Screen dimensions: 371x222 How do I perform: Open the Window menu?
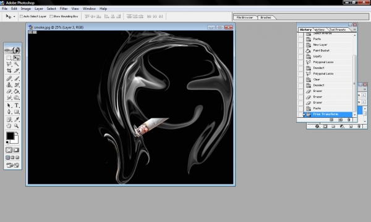[89, 9]
